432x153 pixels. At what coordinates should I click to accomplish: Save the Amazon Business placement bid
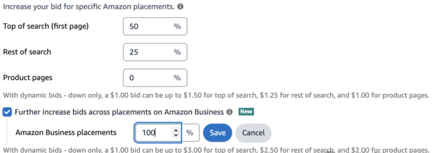click(x=218, y=133)
